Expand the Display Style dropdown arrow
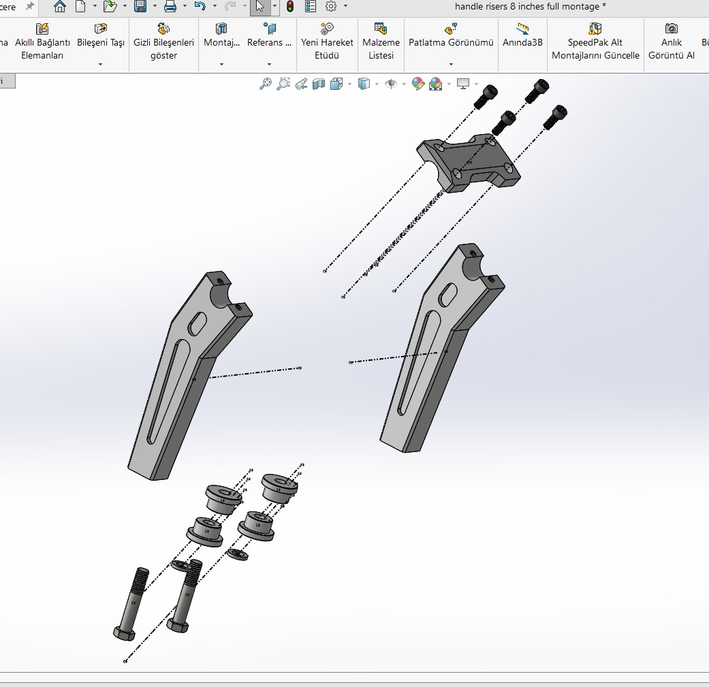This screenshot has height=687, width=709. click(377, 84)
